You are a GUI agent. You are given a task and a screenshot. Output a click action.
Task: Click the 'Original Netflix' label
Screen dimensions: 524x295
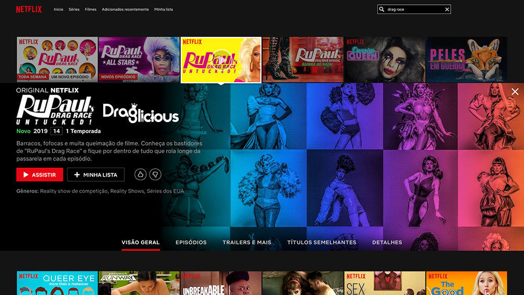coord(48,90)
